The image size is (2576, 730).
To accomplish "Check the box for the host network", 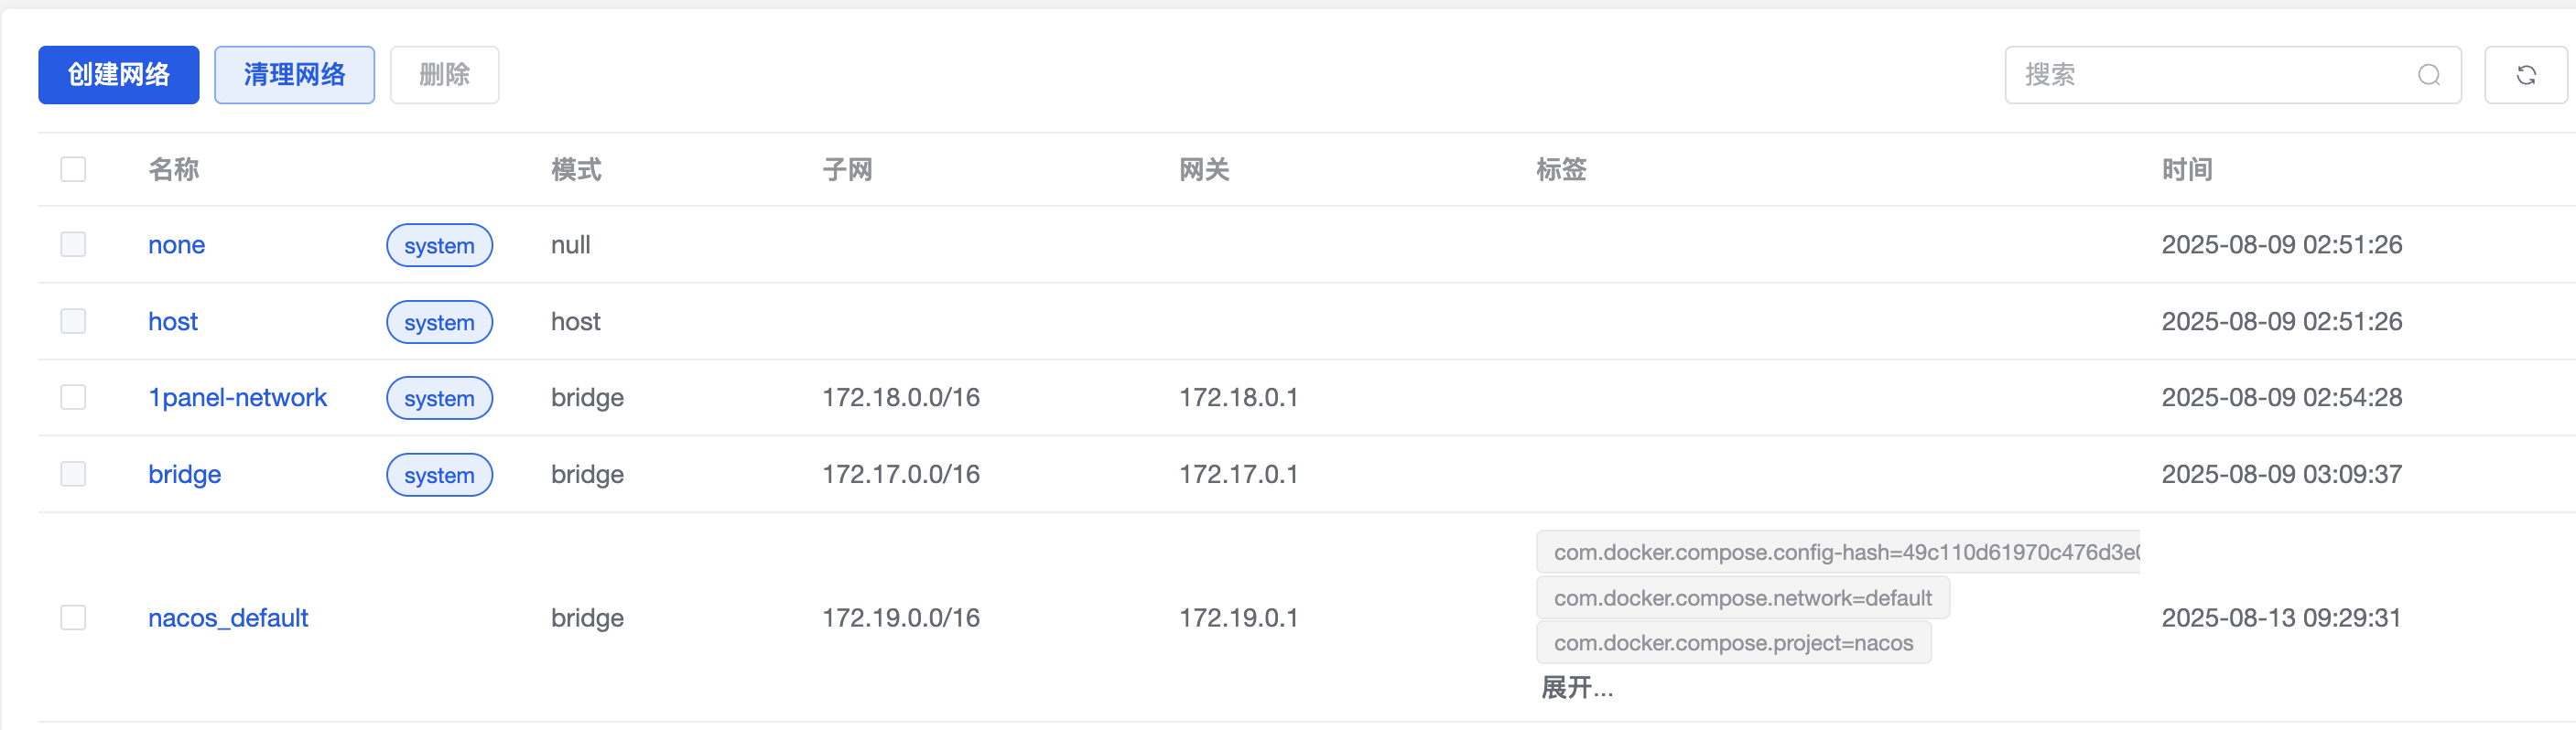I will (x=73, y=322).
